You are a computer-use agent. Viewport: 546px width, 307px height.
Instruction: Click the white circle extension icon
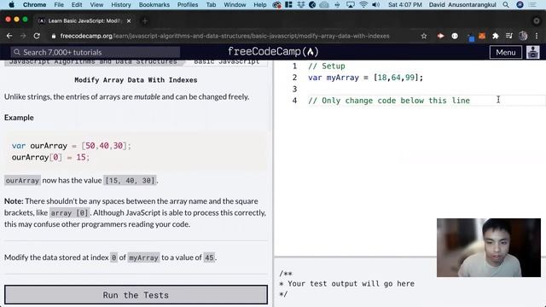click(455, 36)
